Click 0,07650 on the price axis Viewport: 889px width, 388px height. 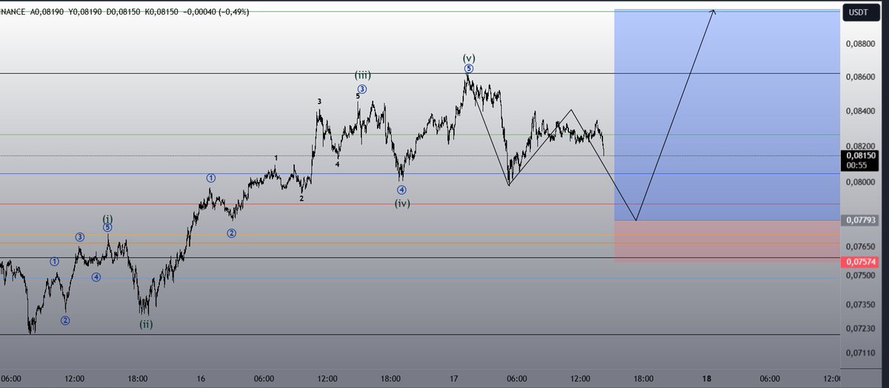coord(860,246)
